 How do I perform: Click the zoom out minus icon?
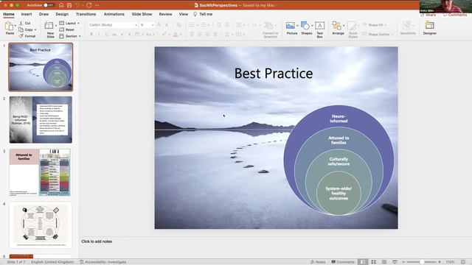point(403,262)
